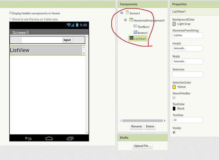Collapse the HorizontalArrangement1 tree node

[x=125, y=20]
